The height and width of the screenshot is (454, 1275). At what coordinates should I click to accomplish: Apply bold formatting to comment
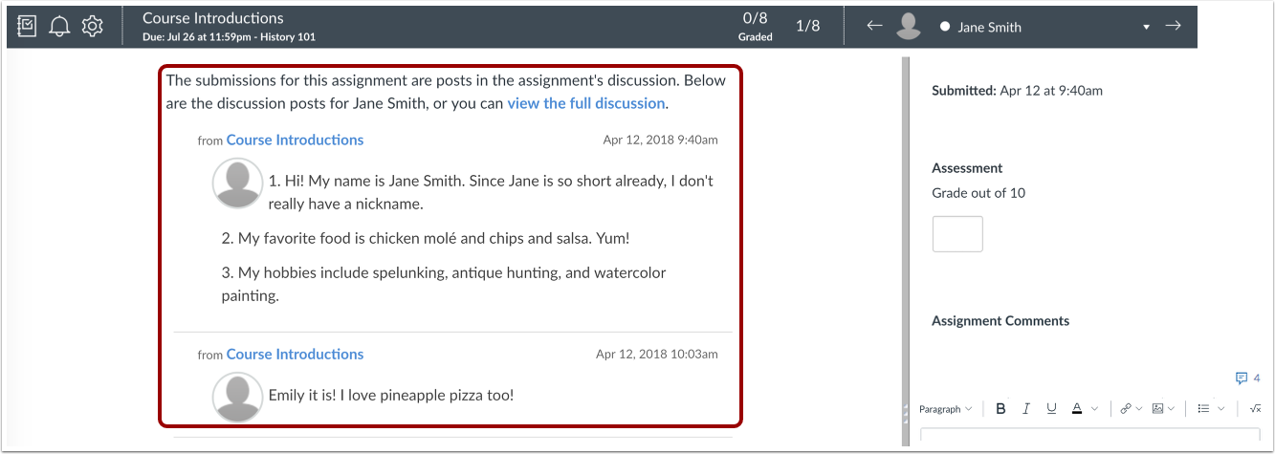1000,408
